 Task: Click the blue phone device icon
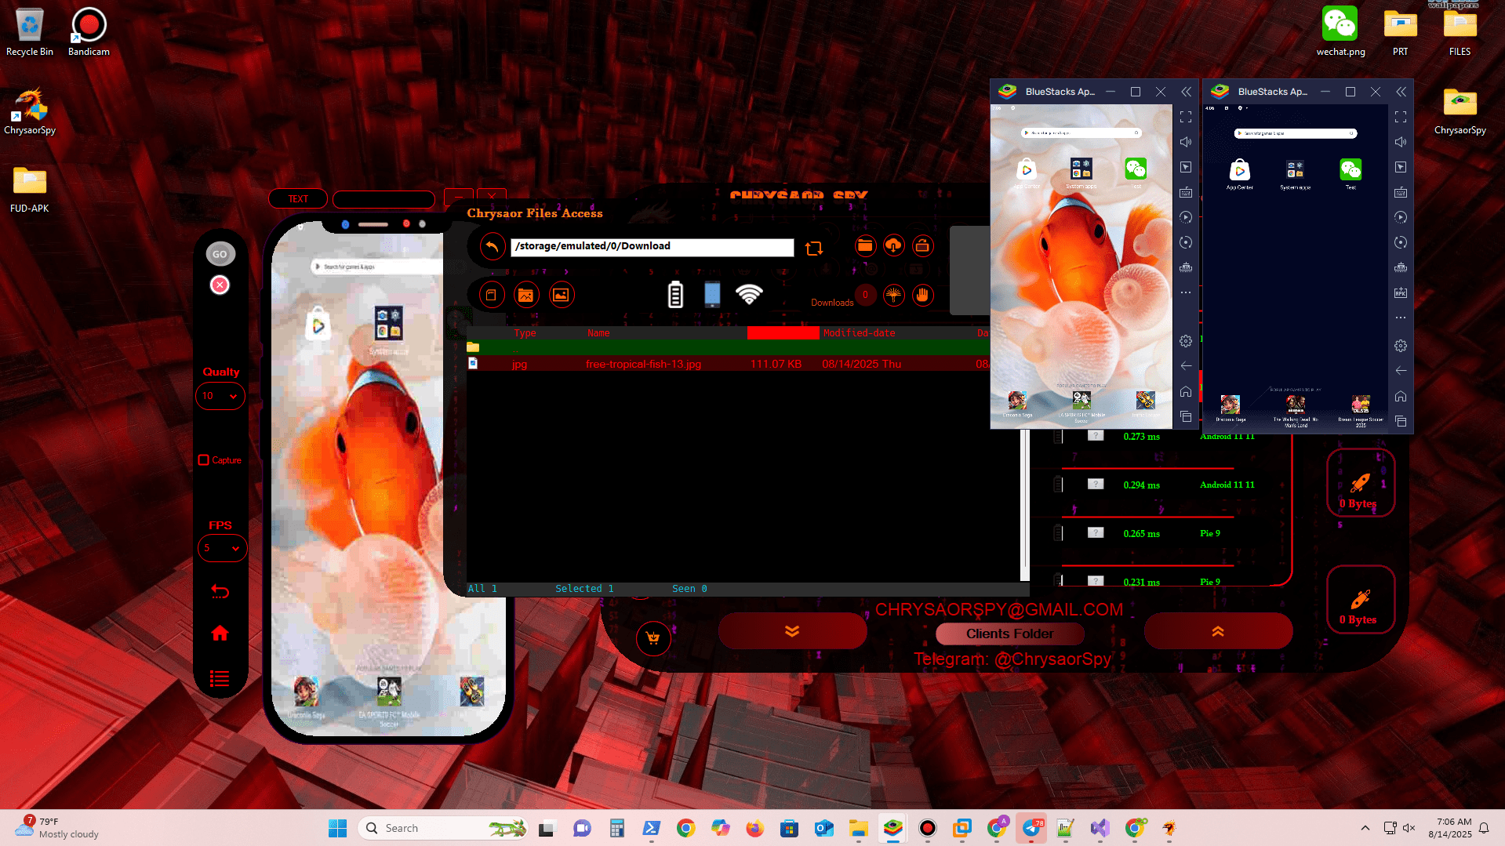[x=712, y=294]
